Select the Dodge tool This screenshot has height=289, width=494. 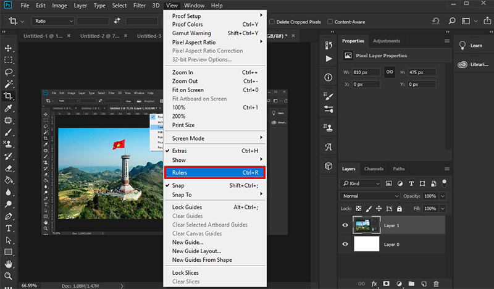click(8, 204)
